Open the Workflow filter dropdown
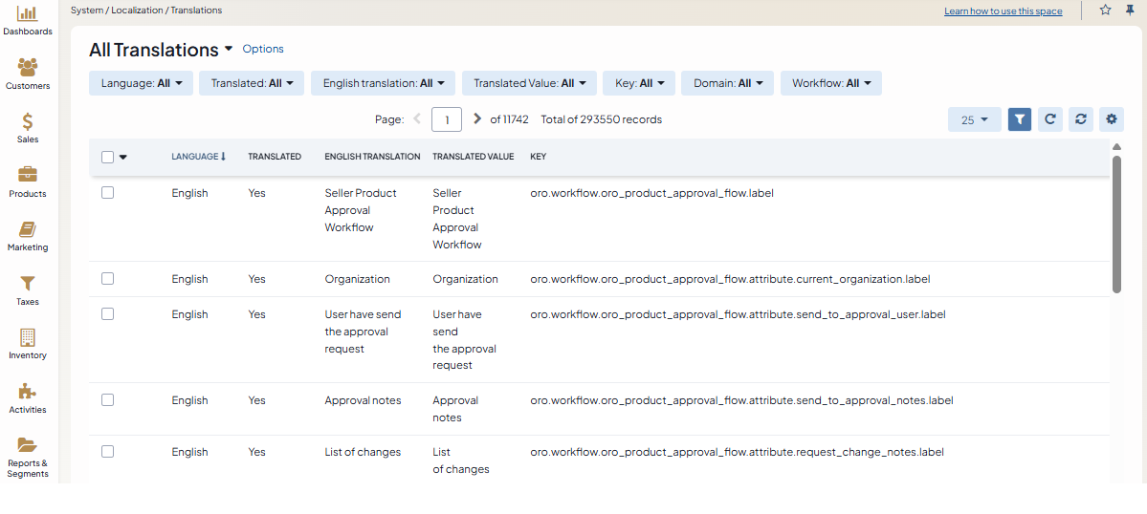 click(830, 83)
